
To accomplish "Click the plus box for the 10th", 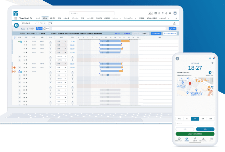I will tap(20, 75).
